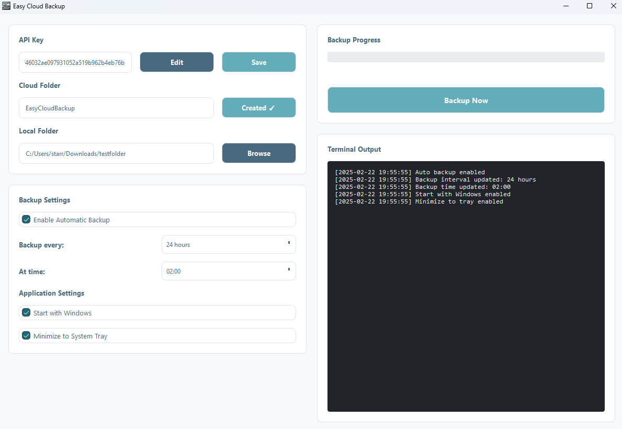Screen dimensions: 622x429
Task: Browse for a local folder
Action: tap(258, 153)
